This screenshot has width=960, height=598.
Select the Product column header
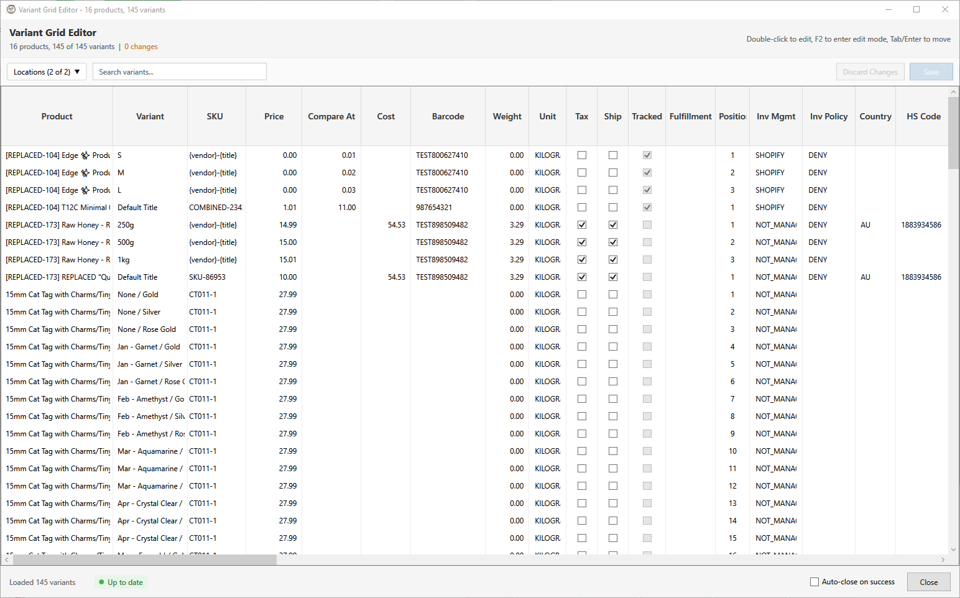57,116
